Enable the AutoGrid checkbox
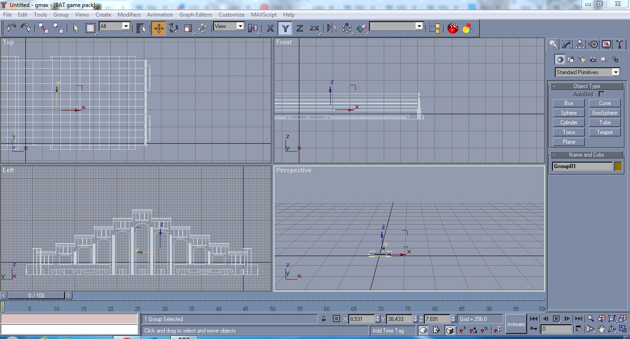Viewport: 630px width, 339px height. click(x=601, y=94)
